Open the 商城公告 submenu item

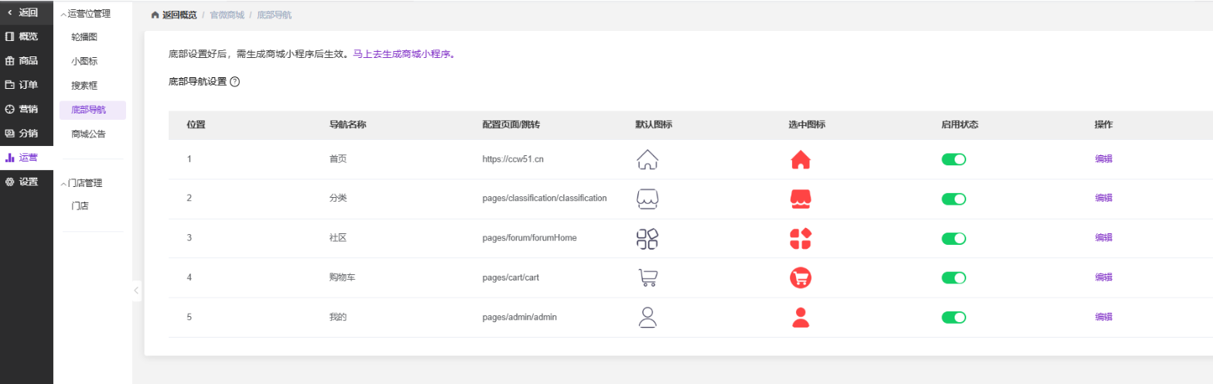(x=88, y=134)
